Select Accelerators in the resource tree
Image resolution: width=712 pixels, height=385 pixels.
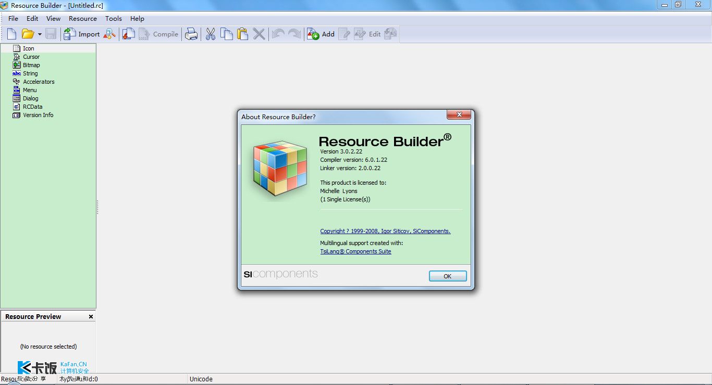pyautogui.click(x=39, y=82)
